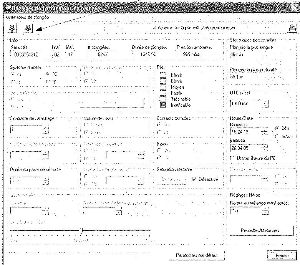This screenshot has width=300, height=265.
Task: Click the Moyen battery level indicator box
Action: (x=163, y=87)
